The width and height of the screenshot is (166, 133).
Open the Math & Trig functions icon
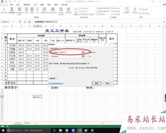(x=61, y=9)
